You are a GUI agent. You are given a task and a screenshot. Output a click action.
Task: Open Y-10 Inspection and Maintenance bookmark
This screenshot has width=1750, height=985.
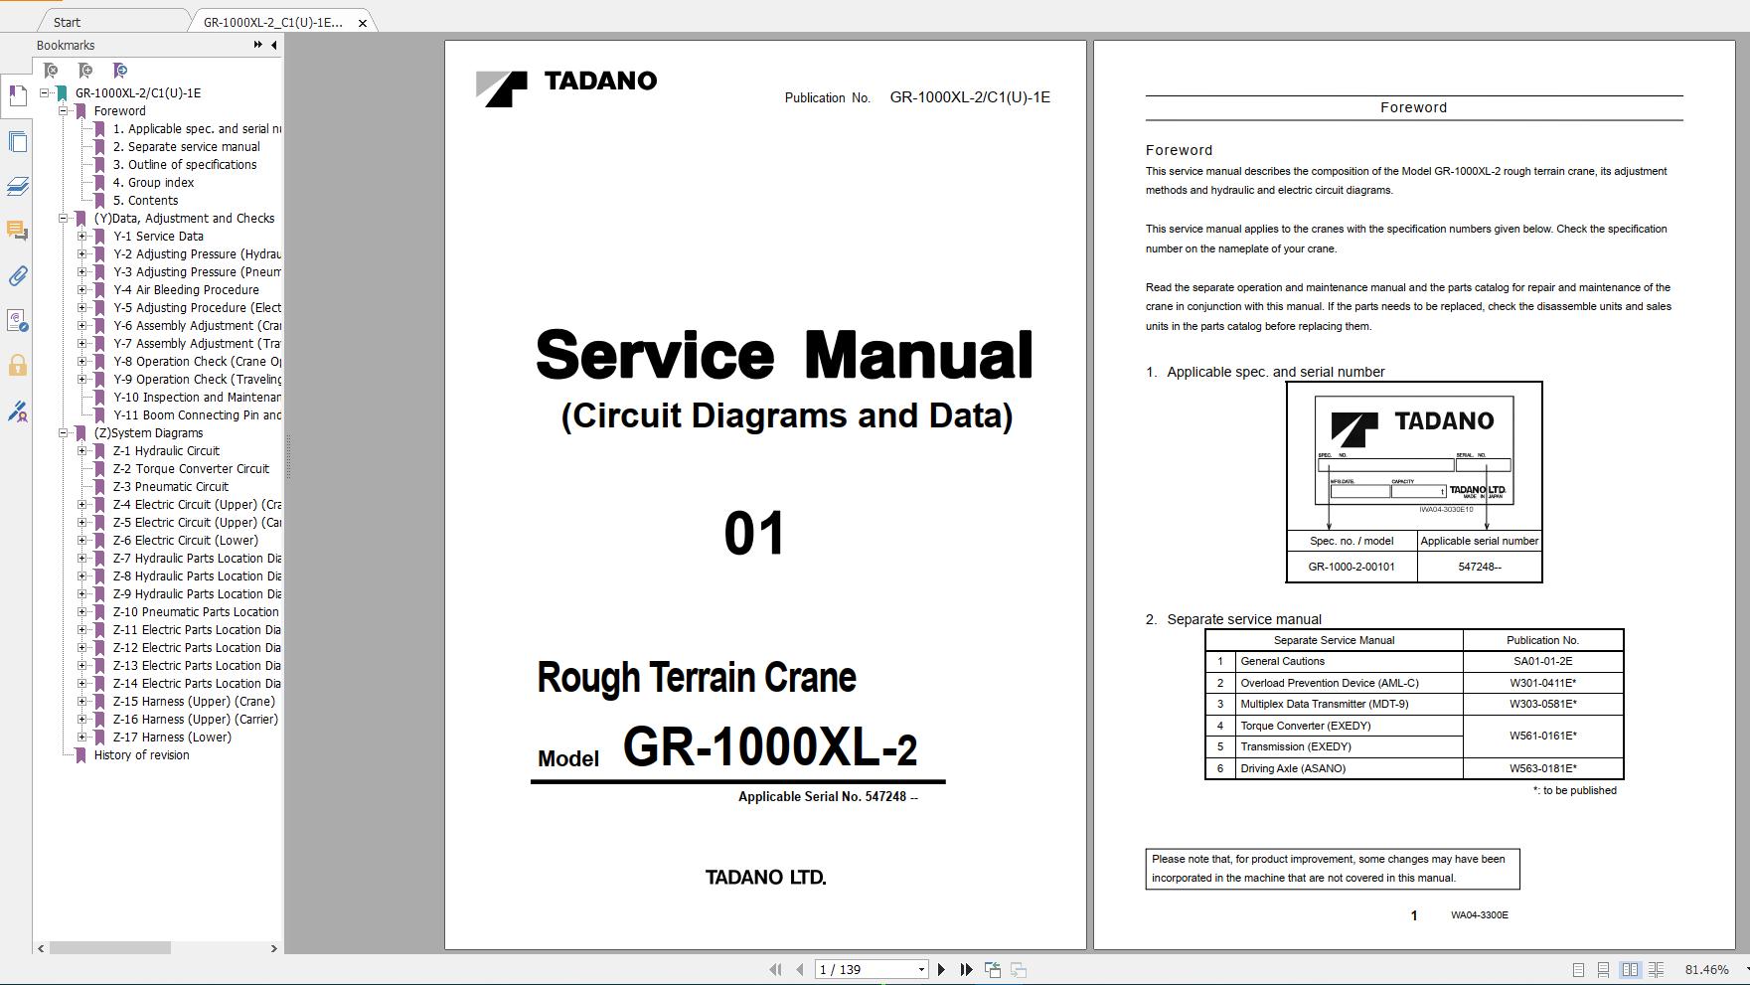tap(197, 398)
